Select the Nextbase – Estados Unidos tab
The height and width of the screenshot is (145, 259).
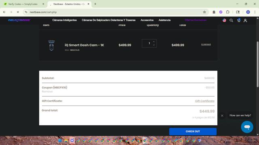pyautogui.click(x=69, y=4)
